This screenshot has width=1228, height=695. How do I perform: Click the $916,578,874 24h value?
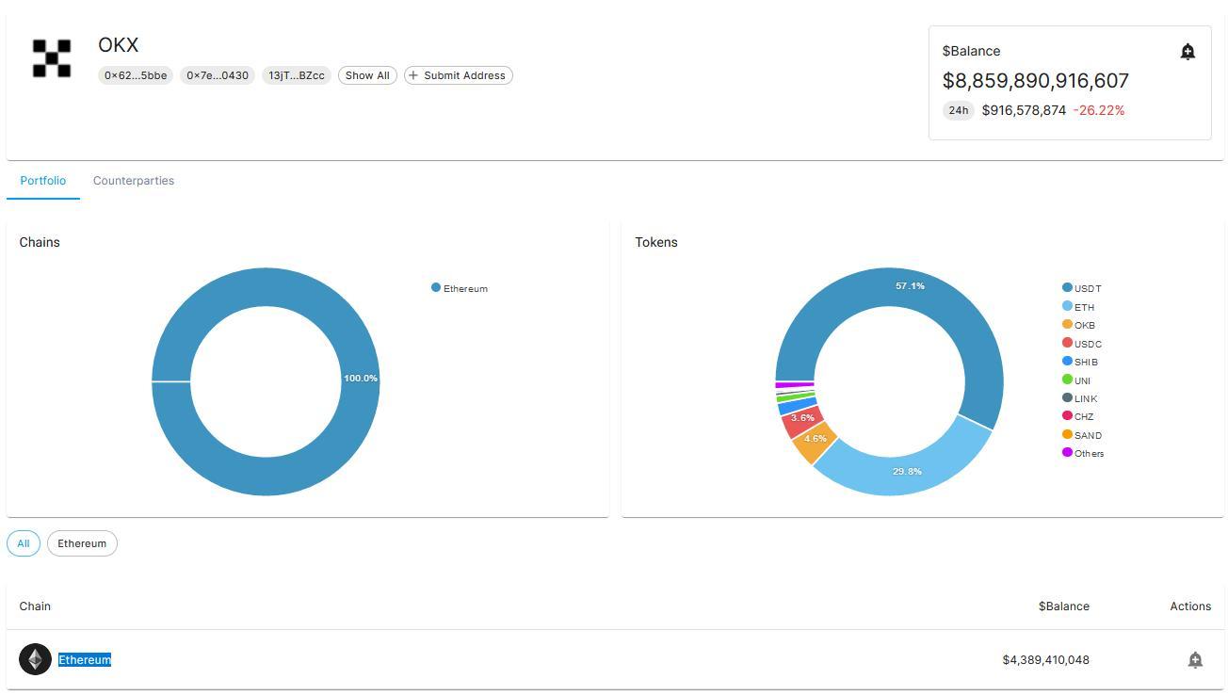point(1024,110)
